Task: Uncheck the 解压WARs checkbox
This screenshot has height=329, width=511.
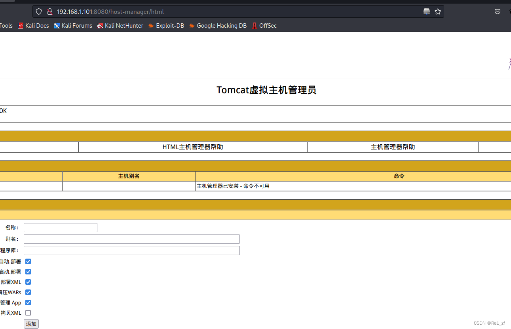Action: (28, 292)
